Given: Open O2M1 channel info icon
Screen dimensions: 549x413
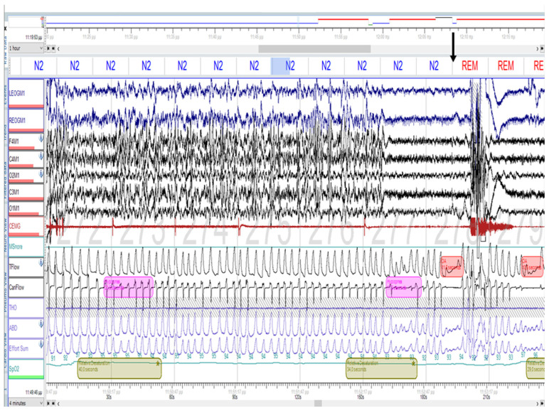Looking at the screenshot, I should [x=41, y=173].
